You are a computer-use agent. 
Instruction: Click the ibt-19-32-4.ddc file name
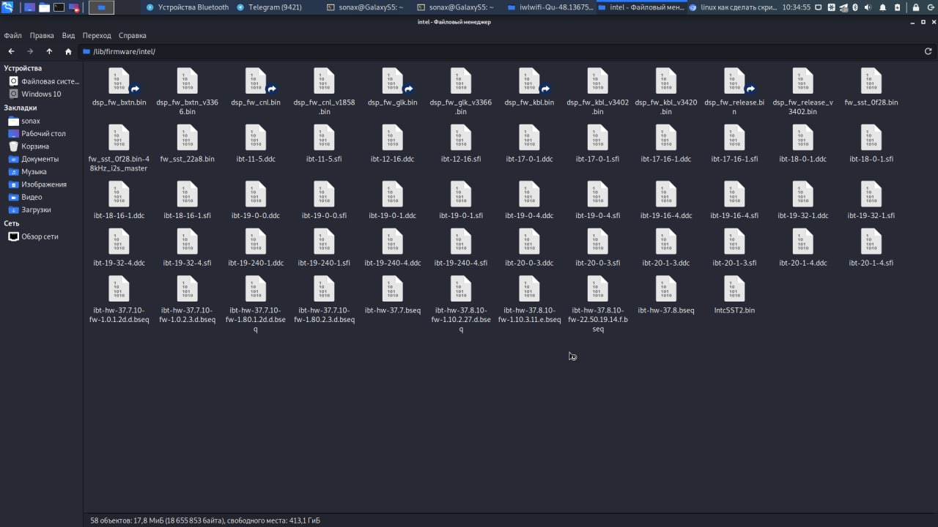pos(119,263)
